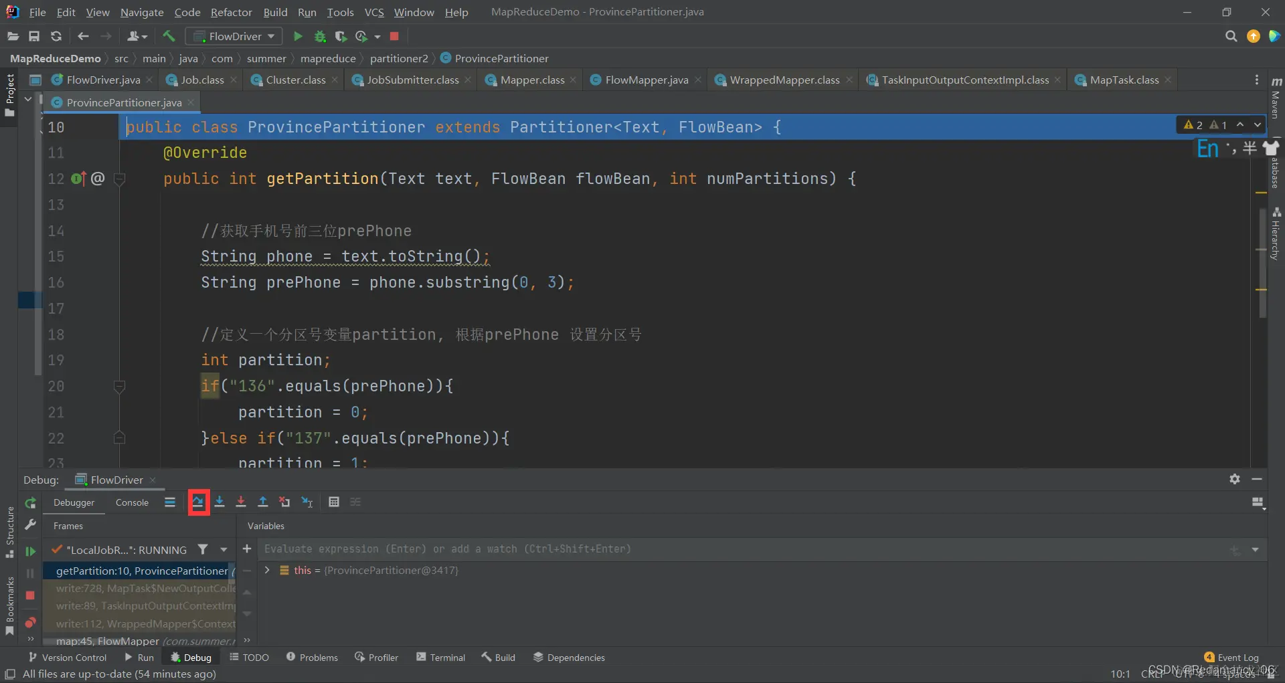The height and width of the screenshot is (683, 1285).
Task: Open the Project side panel
Action: (9, 95)
